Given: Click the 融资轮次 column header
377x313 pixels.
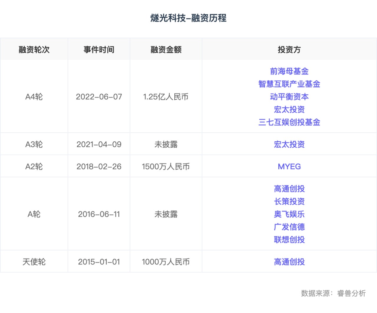Looking at the screenshot, I should (34, 49).
